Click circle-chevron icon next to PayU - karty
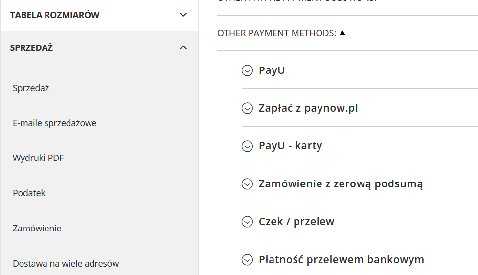Screen dimensions: 478x275 point(247,146)
